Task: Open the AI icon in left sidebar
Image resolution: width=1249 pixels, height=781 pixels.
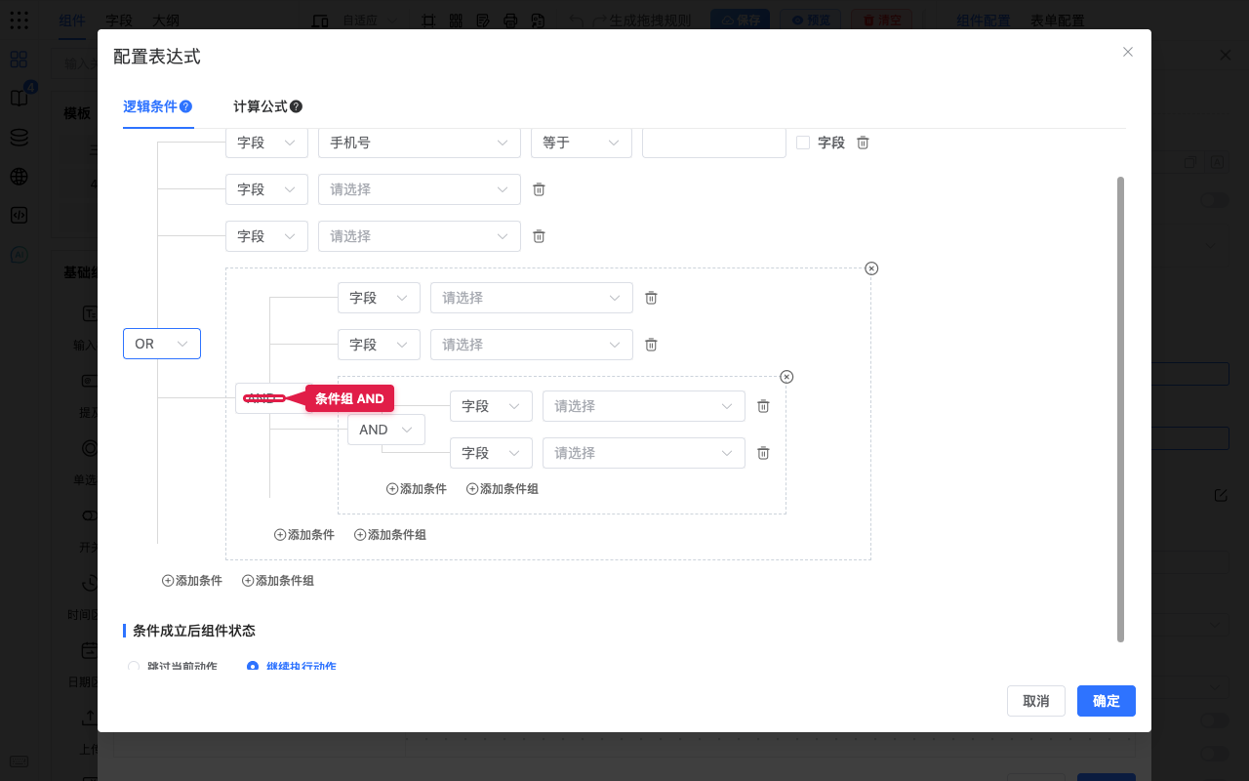Action: (x=19, y=255)
